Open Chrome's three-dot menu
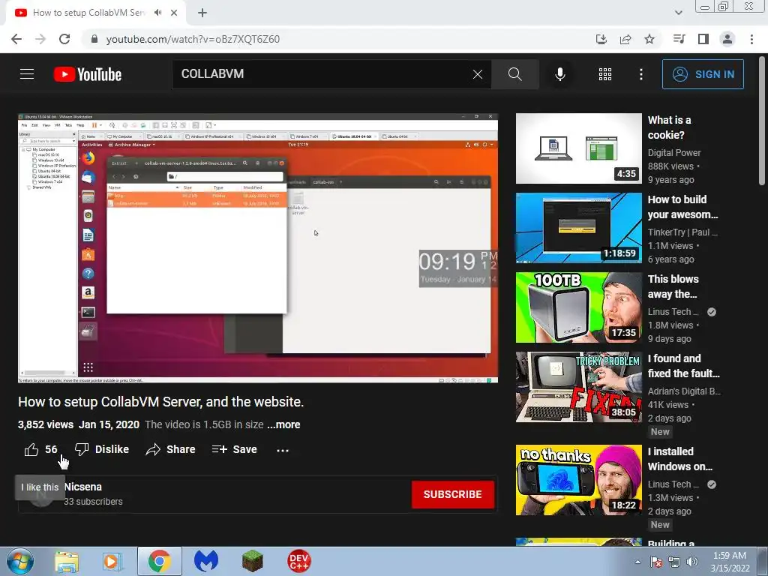 pyautogui.click(x=751, y=39)
